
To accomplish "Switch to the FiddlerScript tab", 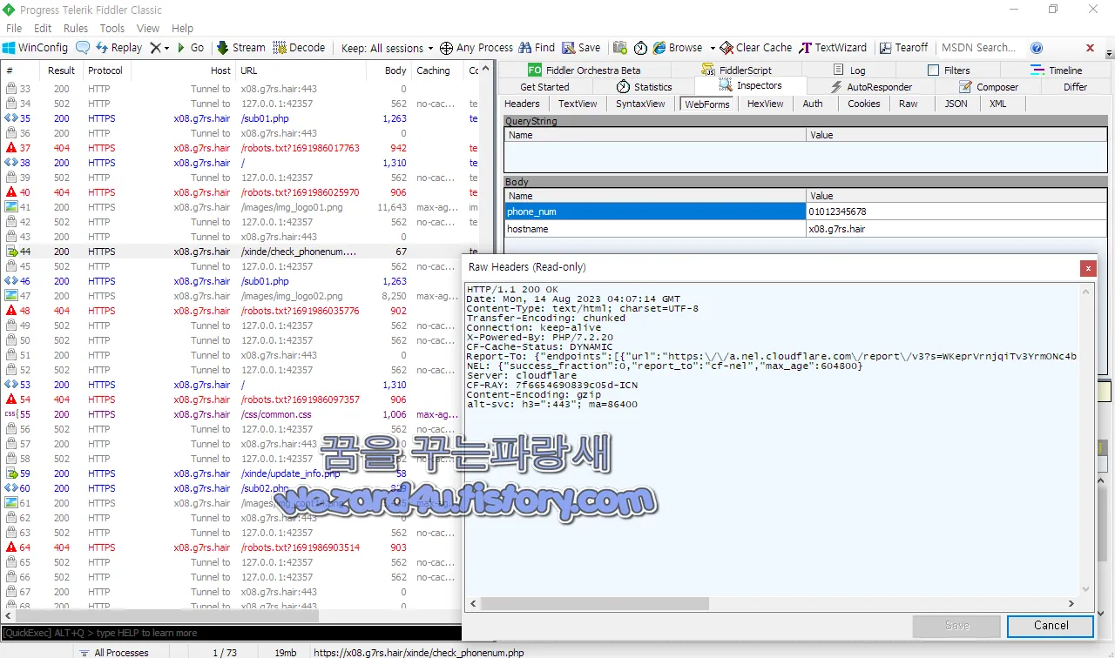I will click(736, 70).
